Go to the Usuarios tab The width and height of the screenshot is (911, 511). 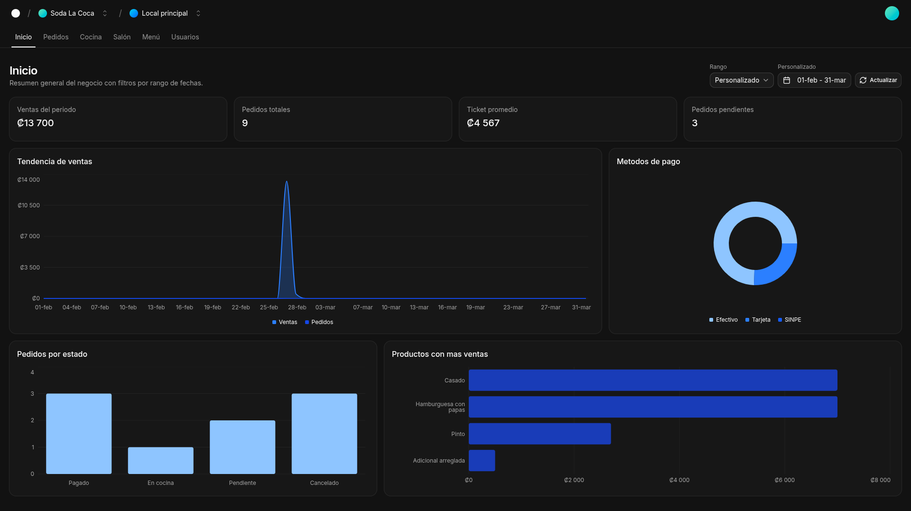click(x=185, y=37)
